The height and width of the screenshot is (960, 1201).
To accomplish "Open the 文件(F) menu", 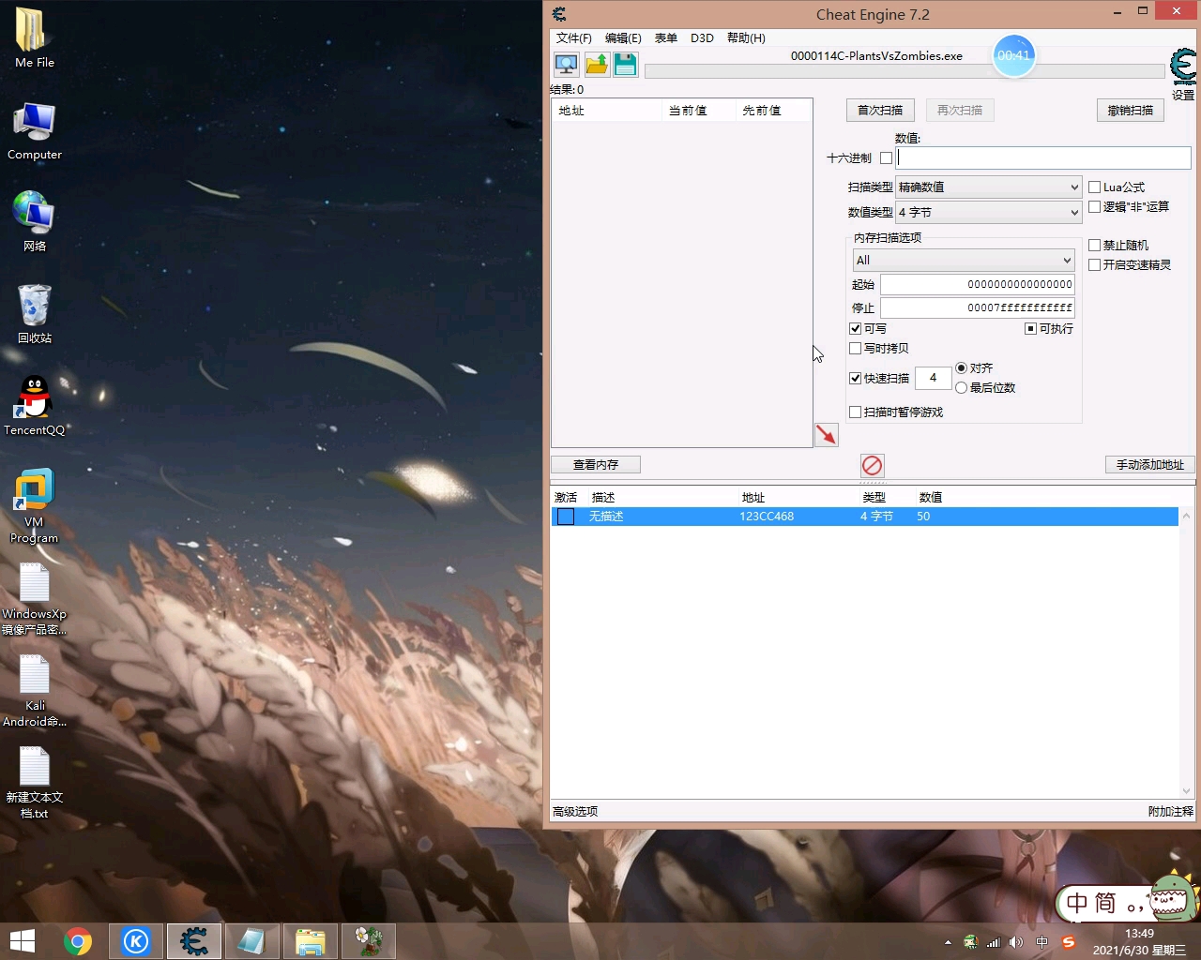I will pos(573,38).
